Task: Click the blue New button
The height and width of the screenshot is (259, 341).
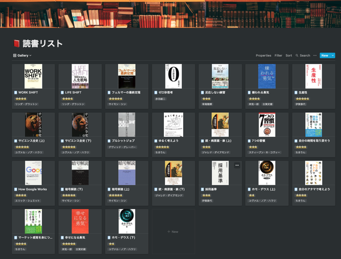Action: coord(325,56)
